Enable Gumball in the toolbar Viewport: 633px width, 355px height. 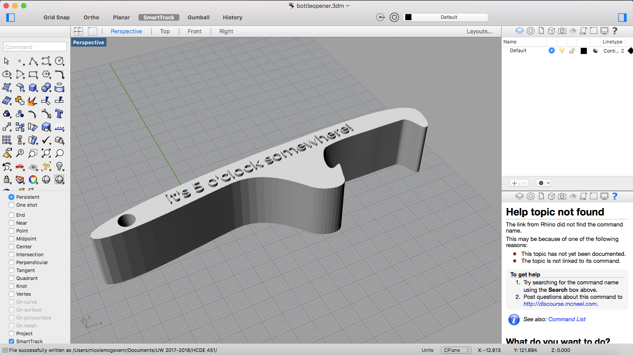point(199,18)
